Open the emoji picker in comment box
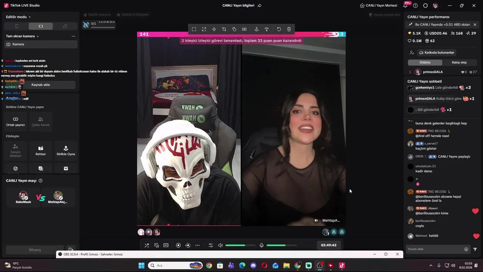The image size is (483, 272). coord(466,249)
